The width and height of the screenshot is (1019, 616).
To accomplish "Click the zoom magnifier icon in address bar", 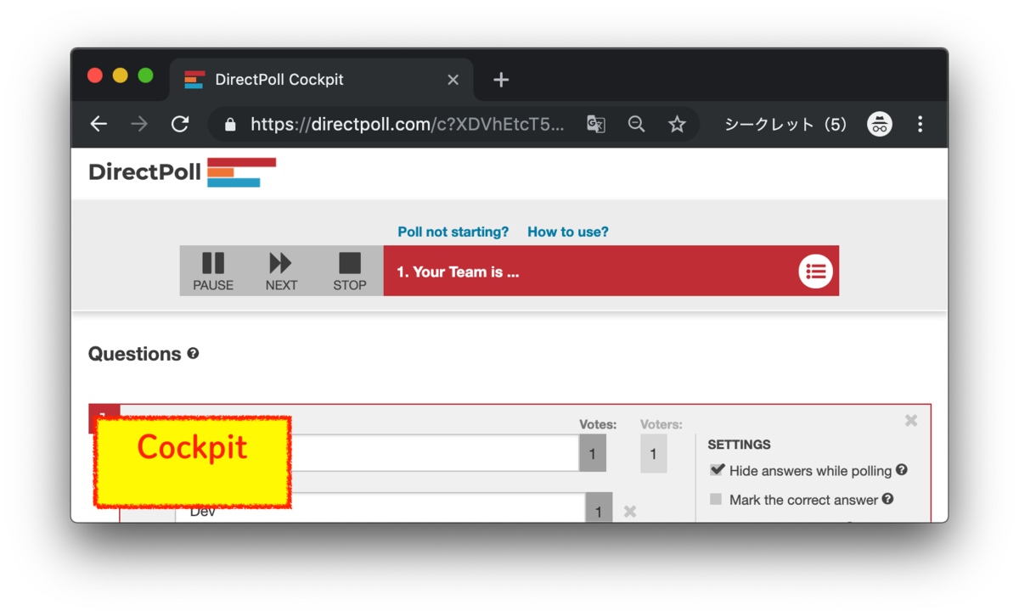I will tap(636, 125).
